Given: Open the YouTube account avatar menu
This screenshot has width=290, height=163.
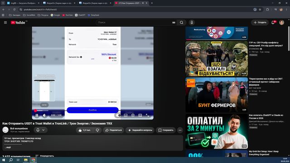Looking at the screenshot, I should [x=281, y=23].
